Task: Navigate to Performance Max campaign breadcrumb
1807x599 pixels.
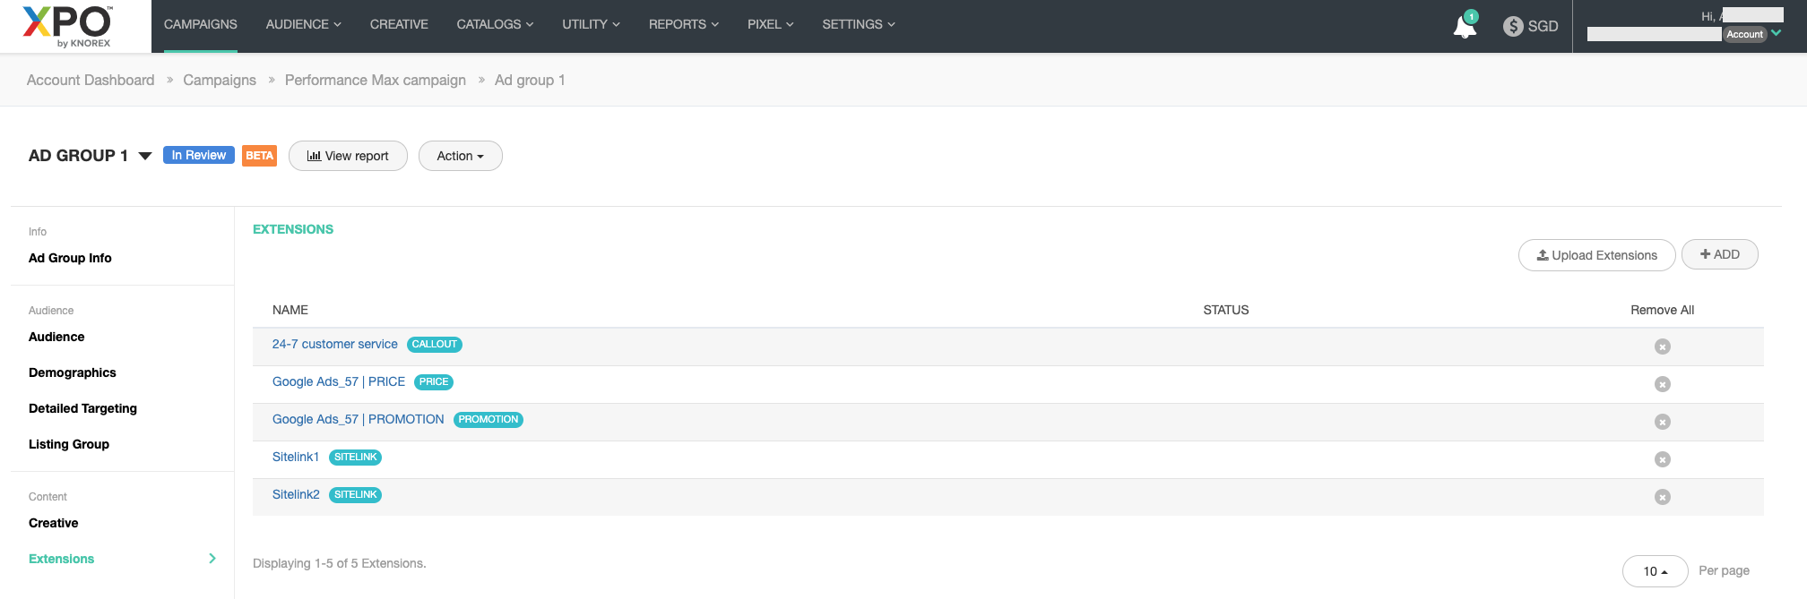Action: point(375,80)
